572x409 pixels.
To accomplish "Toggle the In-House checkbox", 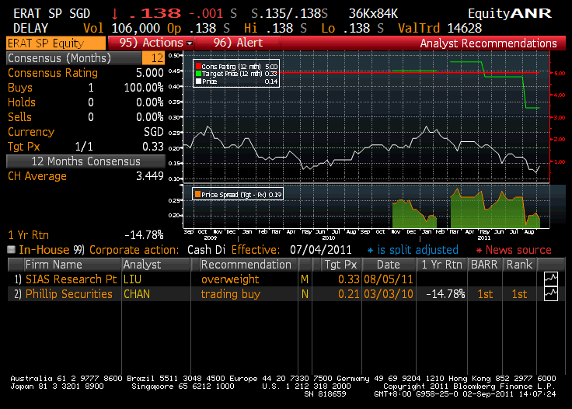I will [12, 249].
